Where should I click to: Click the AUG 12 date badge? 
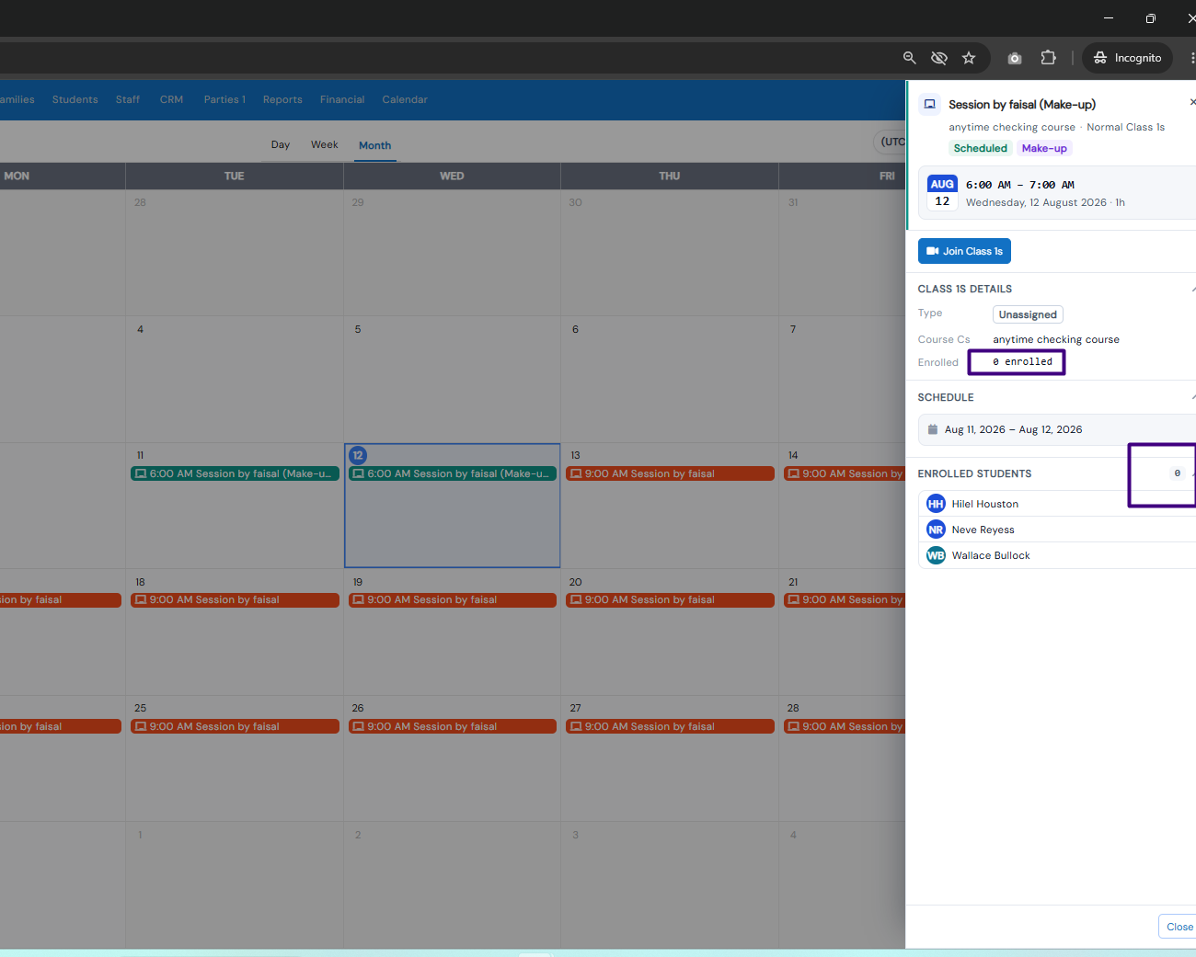point(942,192)
